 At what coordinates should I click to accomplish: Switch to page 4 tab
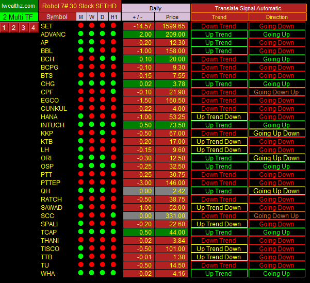(x=34, y=27)
